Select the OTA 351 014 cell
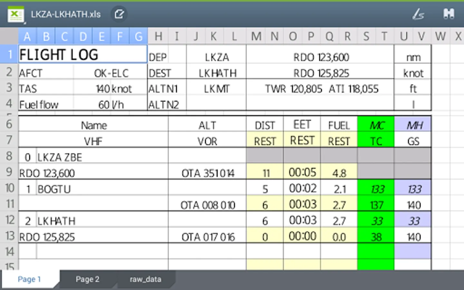This screenshot has height=290, width=464. point(207,172)
